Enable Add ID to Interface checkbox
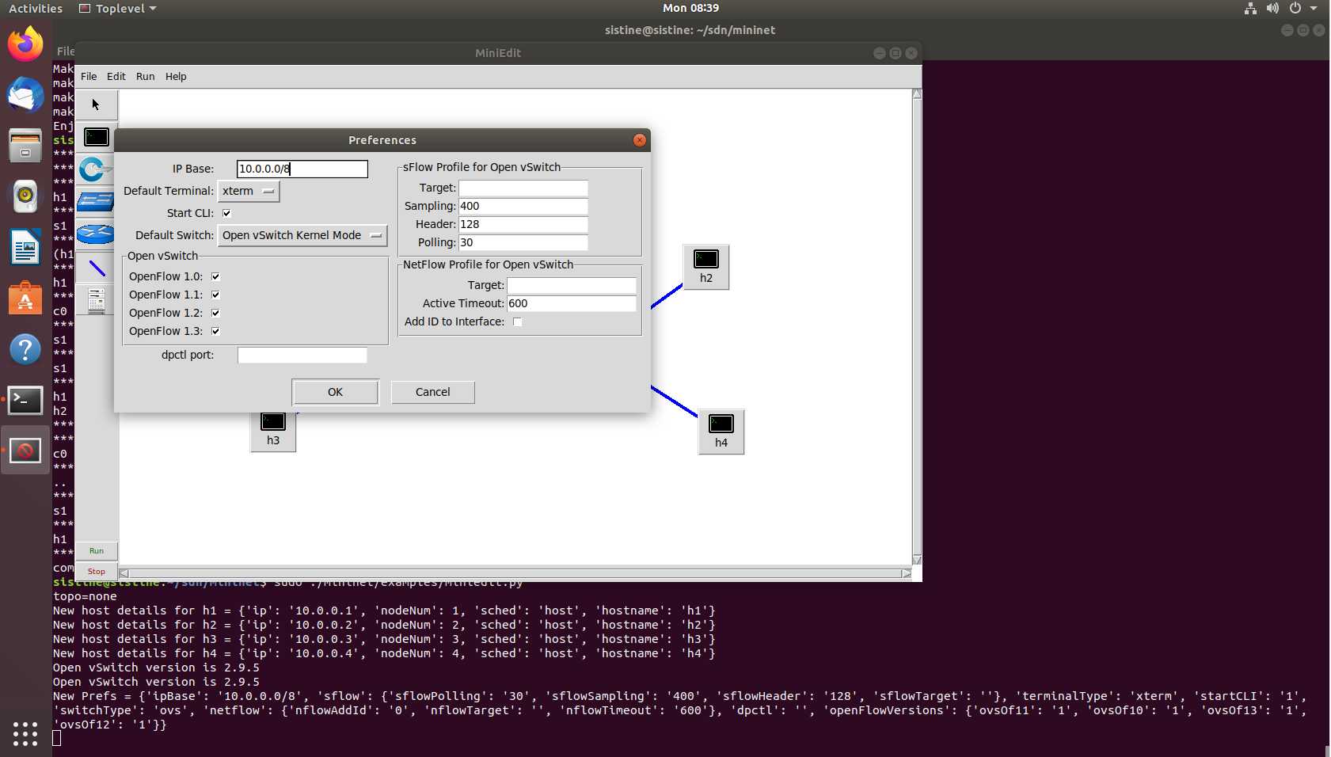Screen dimensions: 1331x757 517,321
